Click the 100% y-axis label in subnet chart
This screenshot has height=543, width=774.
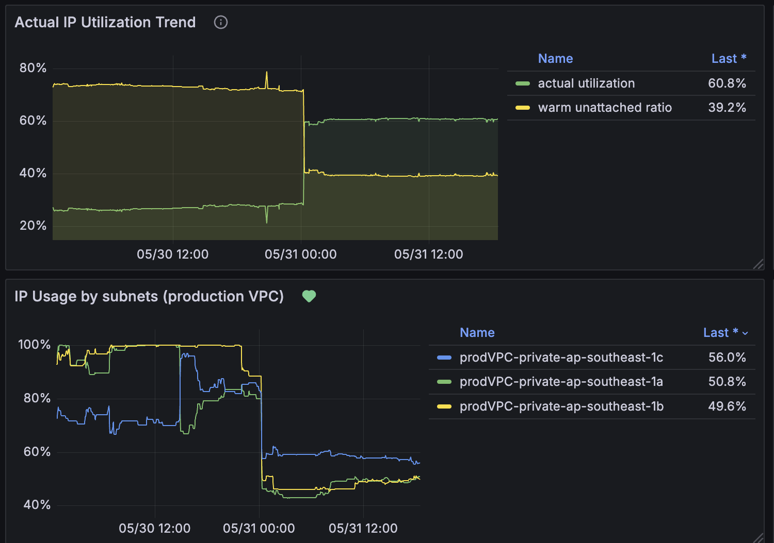click(x=34, y=344)
